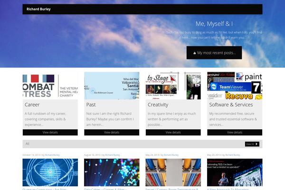This screenshot has width=285, height=190.
Task: Open the to Stage thumbnail in Creativity
Action: (173, 85)
